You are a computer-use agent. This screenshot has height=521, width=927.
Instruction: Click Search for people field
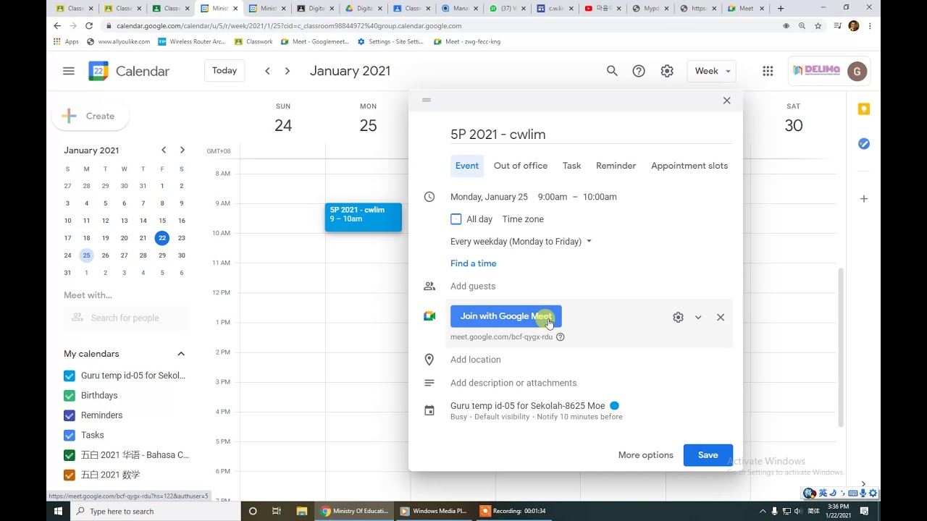(x=126, y=318)
